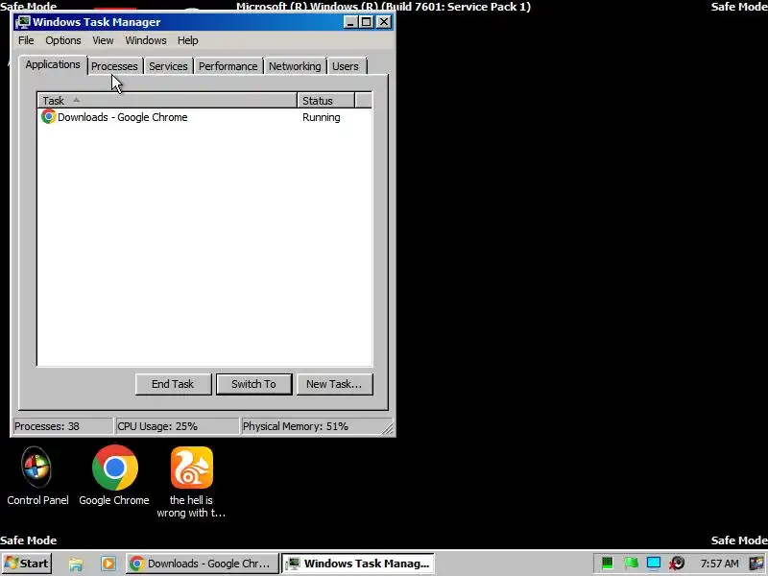Image resolution: width=768 pixels, height=576 pixels.
Task: Select Downloads - Google Chrome task row
Action: 204,117
